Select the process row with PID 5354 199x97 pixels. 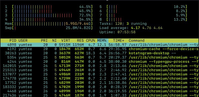[x=99, y=58]
